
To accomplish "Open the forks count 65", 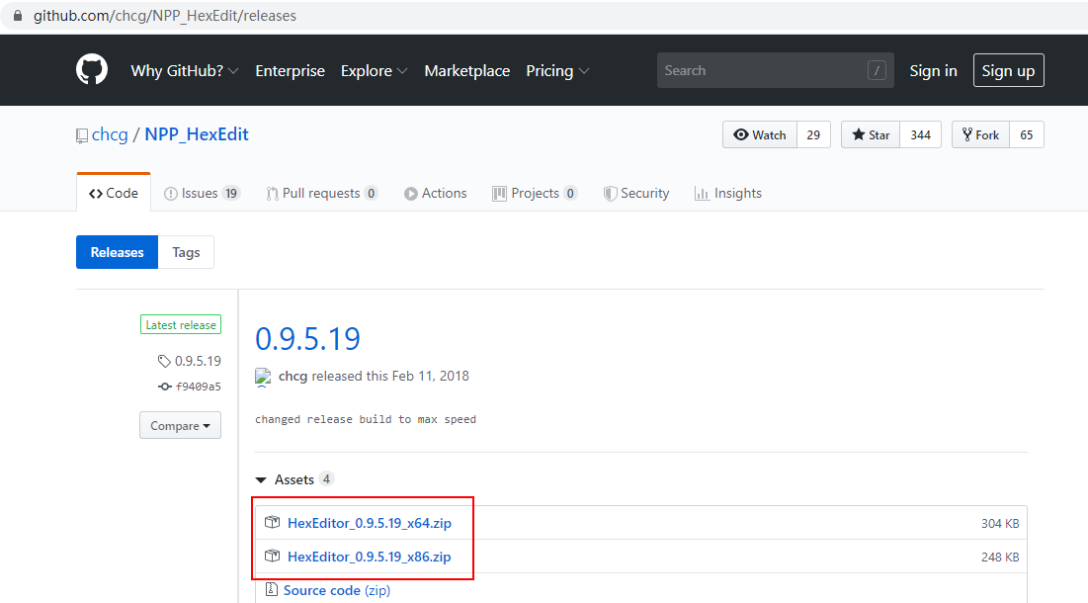I will 1027,134.
